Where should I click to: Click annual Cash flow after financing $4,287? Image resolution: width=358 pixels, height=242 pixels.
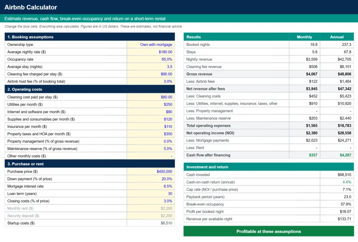(337, 155)
